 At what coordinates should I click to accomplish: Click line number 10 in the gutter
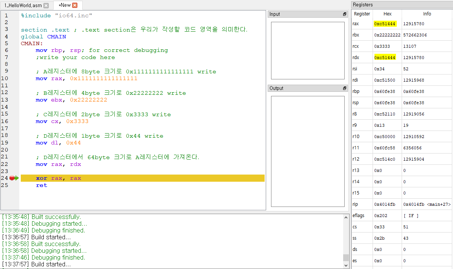[5, 79]
